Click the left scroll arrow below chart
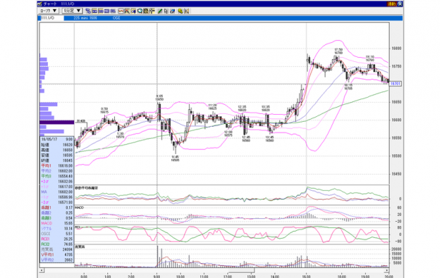Viewport: 440px width, 278px height. [42, 270]
